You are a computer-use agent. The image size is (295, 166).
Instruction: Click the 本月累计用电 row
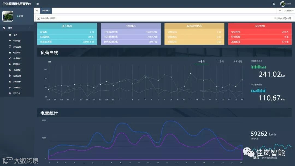pos(131,37)
